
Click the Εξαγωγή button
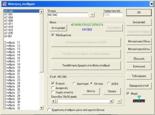click(139, 59)
